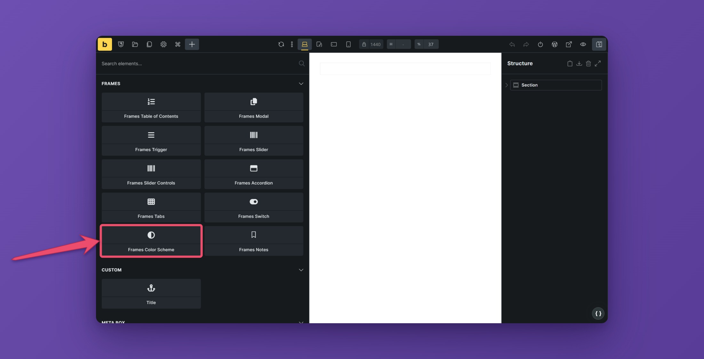704x359 pixels.
Task: Click the yellow Bricks logo icon
Action: pos(105,44)
